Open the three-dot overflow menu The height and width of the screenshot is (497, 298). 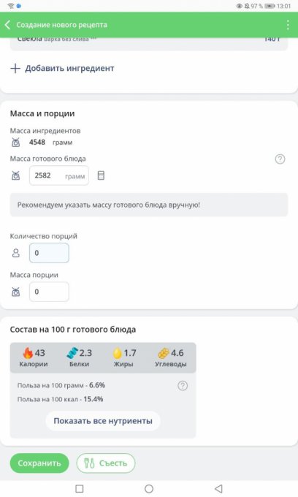[288, 25]
